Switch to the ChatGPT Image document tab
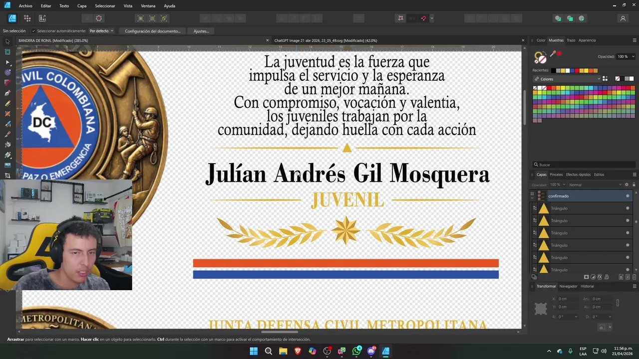Screen dimensions: 639x359 point(325,40)
